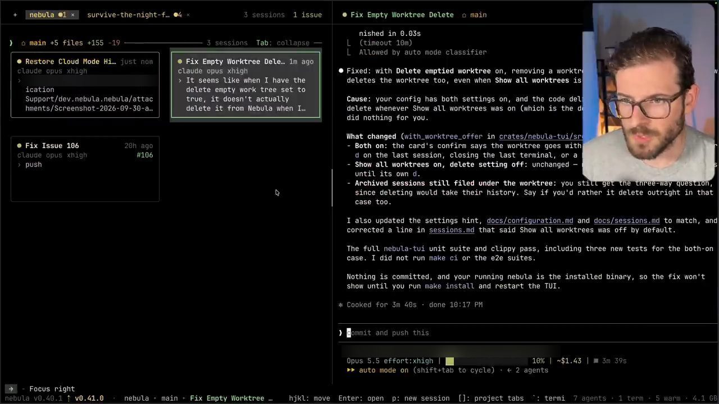Open the Restore Cloud Mode Hi… session card
Viewport: 719px width, 404px height.
85,85
